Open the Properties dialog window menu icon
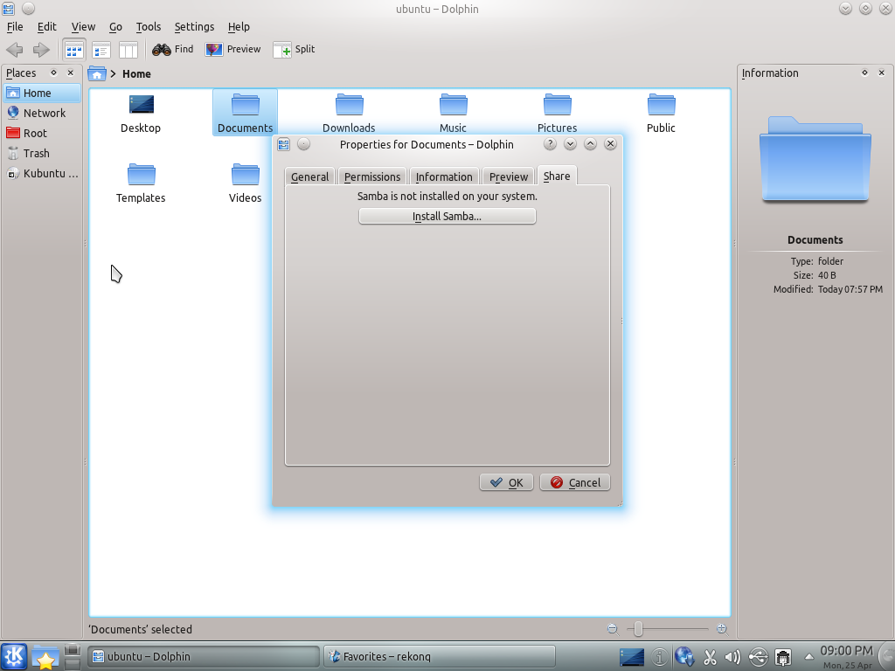This screenshot has width=895, height=671. point(284,144)
